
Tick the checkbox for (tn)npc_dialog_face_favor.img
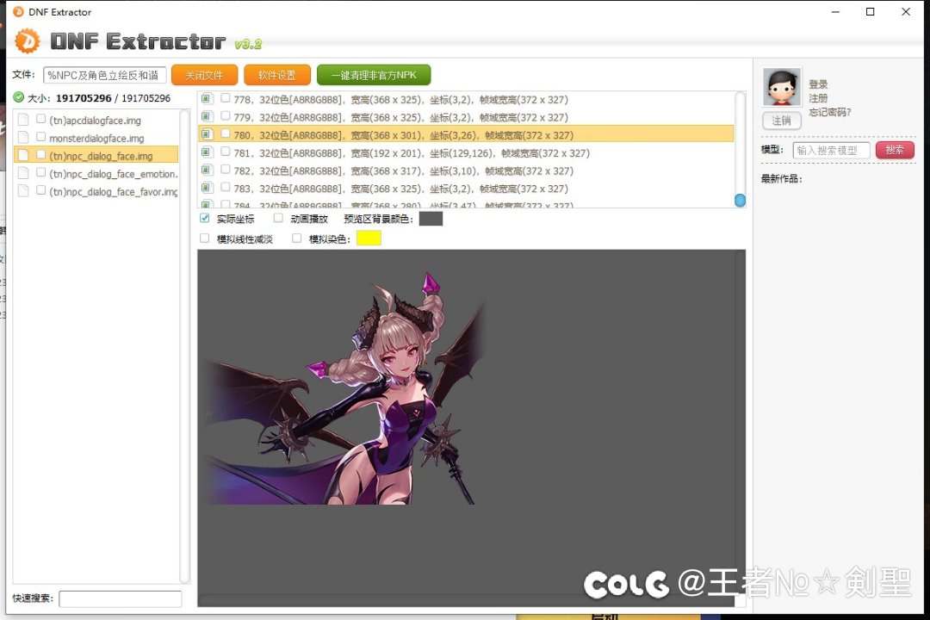tap(41, 189)
